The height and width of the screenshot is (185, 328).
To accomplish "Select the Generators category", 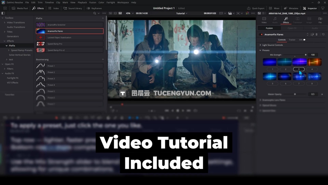I will (13, 36).
